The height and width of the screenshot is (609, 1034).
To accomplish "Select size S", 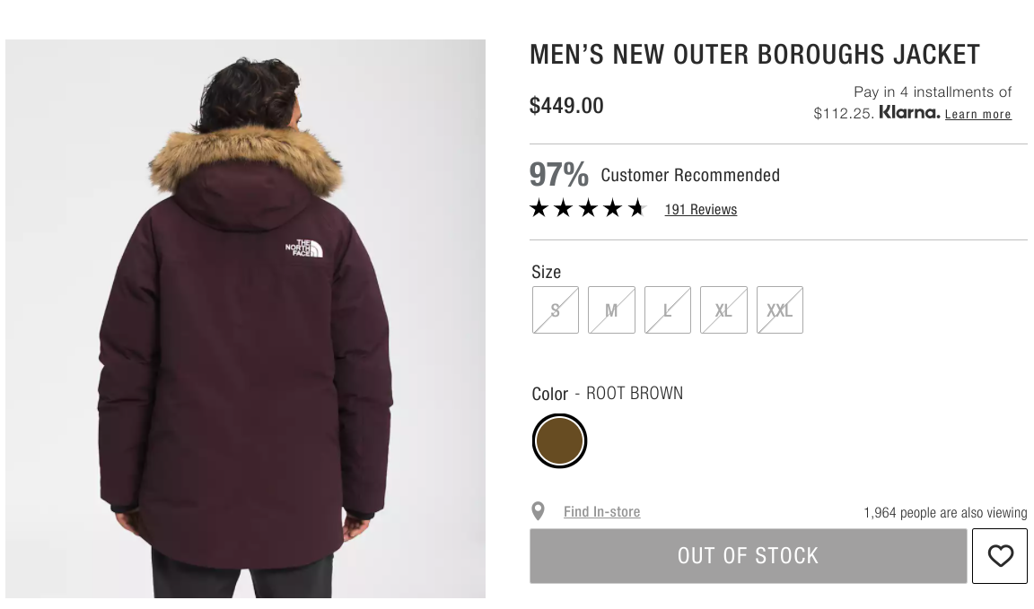I will tap(556, 309).
